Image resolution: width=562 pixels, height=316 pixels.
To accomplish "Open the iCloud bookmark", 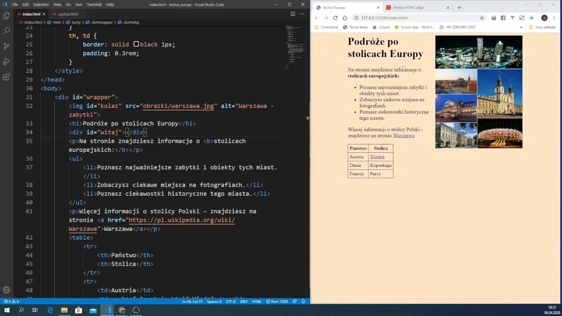I will (381, 27).
